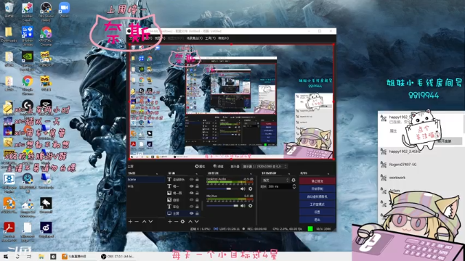
Task: Open scenes dock header menu icon
Action: click(x=157, y=173)
